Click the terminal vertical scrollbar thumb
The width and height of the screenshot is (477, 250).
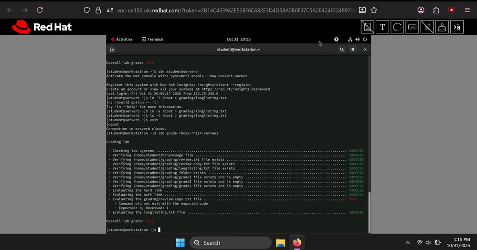coord(370,212)
